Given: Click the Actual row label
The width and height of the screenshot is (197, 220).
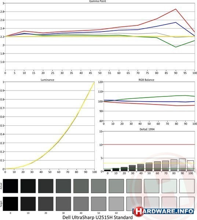Looking at the screenshot, I should [1, 186].
